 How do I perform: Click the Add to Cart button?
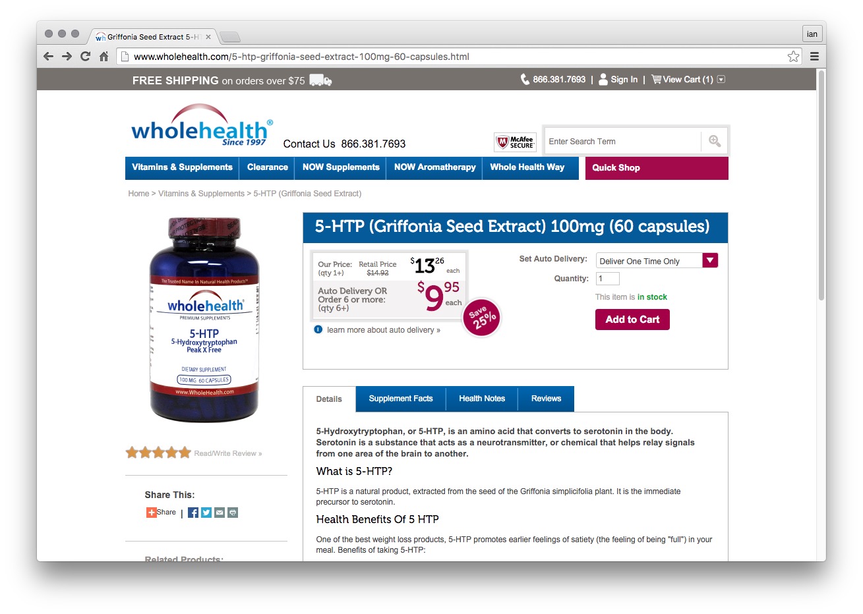coord(632,320)
